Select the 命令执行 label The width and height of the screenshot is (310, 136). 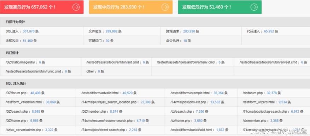tap(172, 41)
